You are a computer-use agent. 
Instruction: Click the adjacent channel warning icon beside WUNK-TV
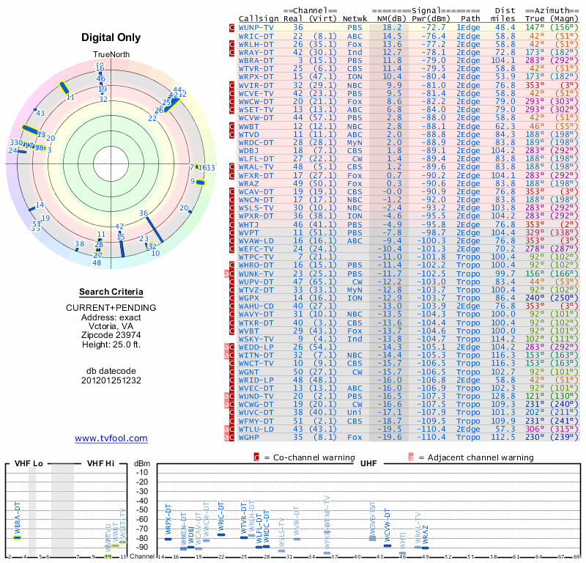click(x=227, y=273)
